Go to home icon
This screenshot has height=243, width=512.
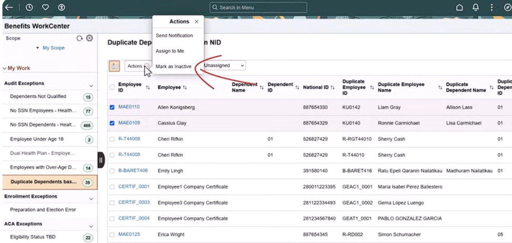tap(459, 7)
